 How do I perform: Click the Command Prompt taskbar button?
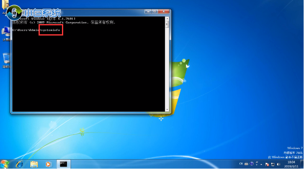click(63, 164)
